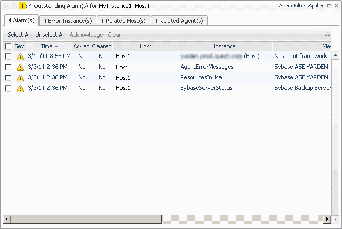The width and height of the screenshot is (342, 229).
Task: Select the SybaseServerStatus row checkbox
Action: 8,88
